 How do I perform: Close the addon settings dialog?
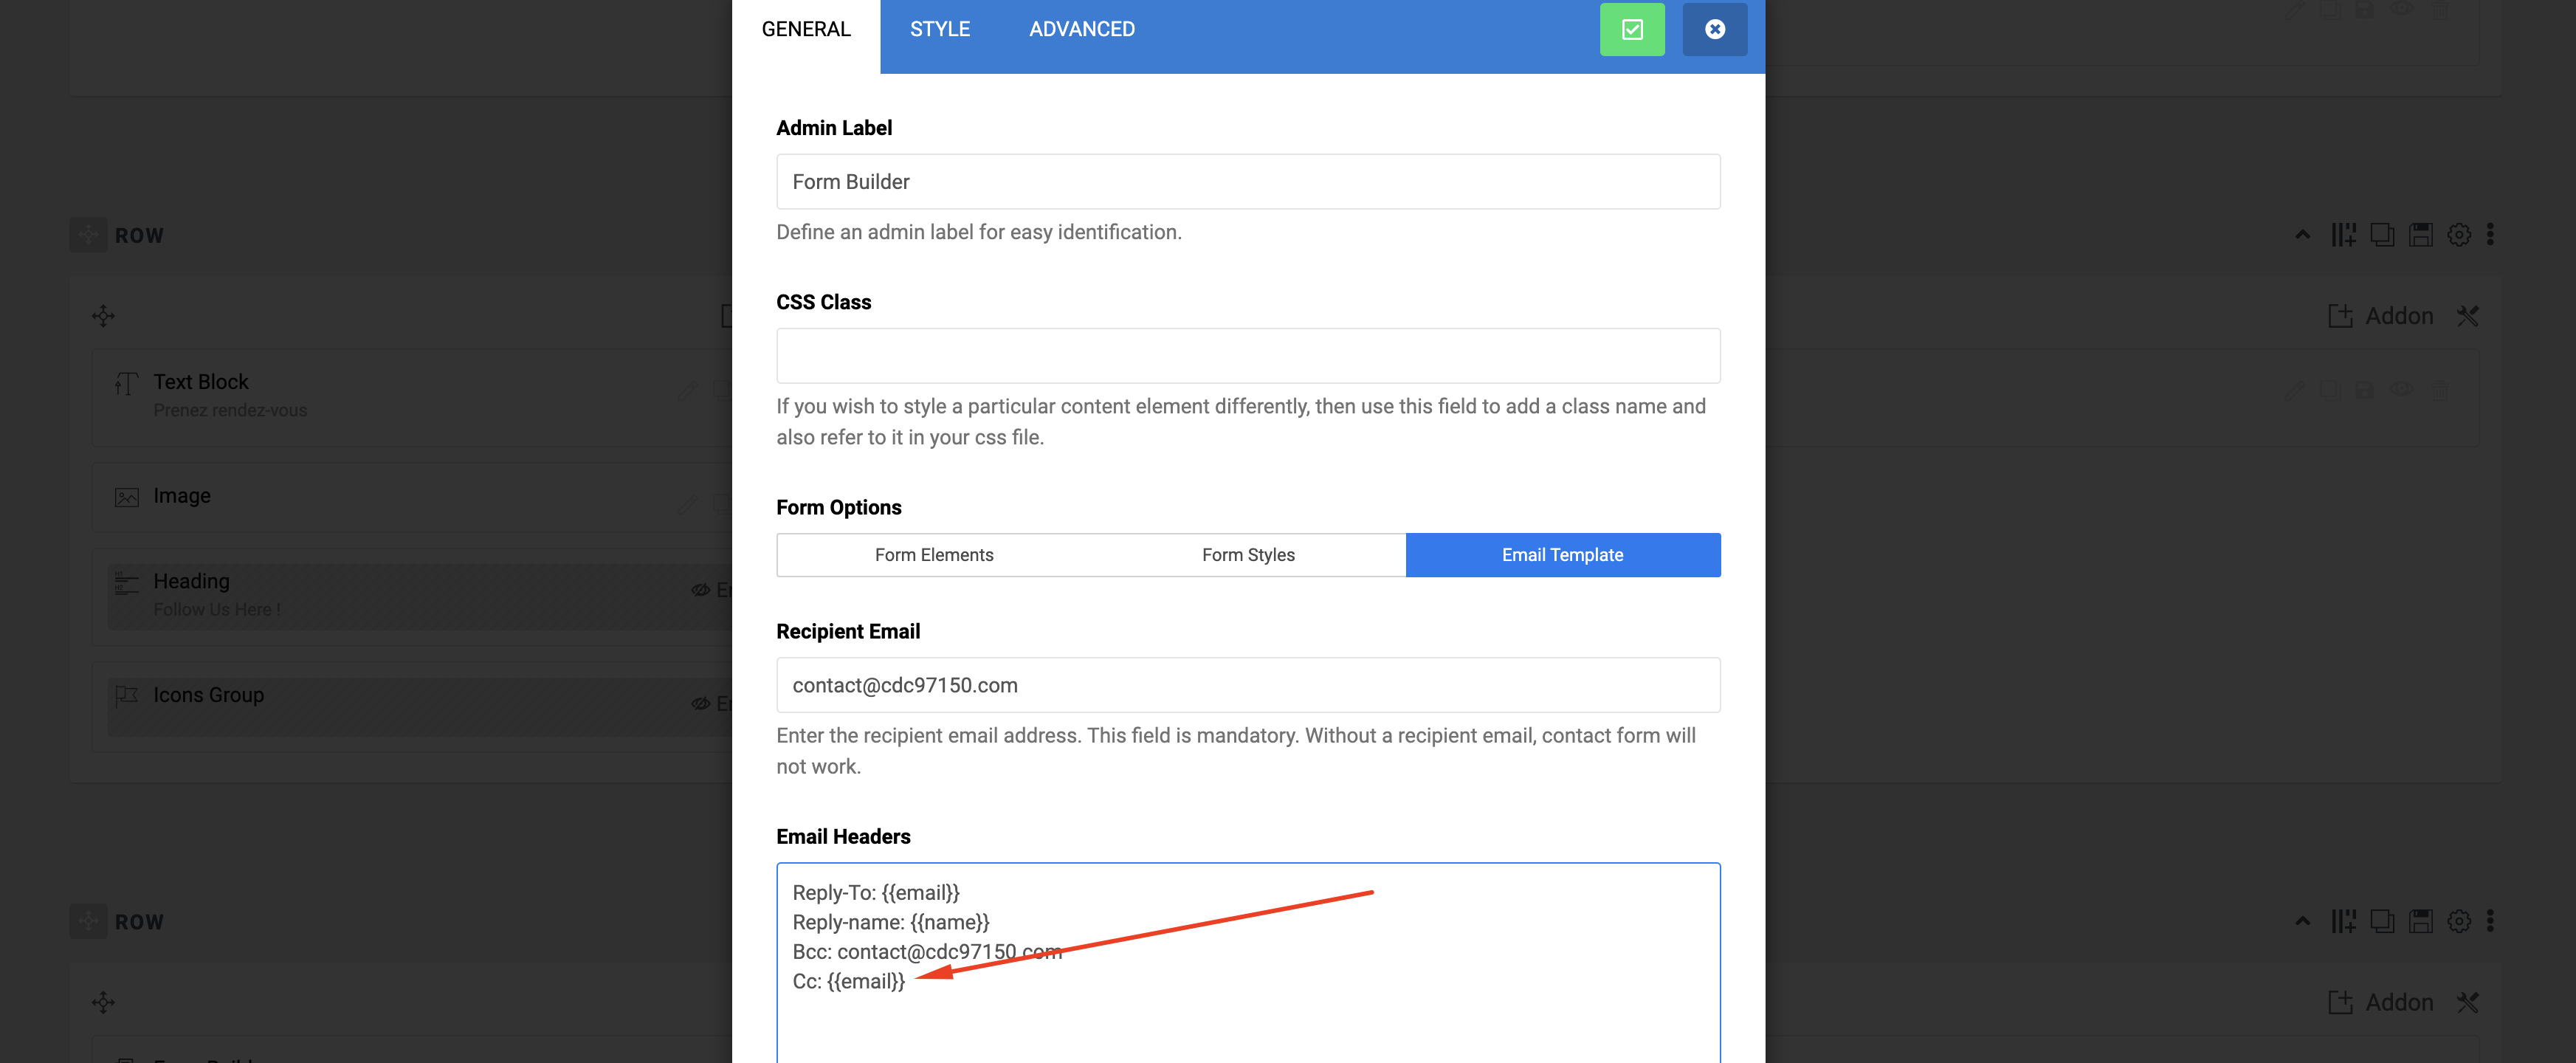pyautogui.click(x=1714, y=30)
